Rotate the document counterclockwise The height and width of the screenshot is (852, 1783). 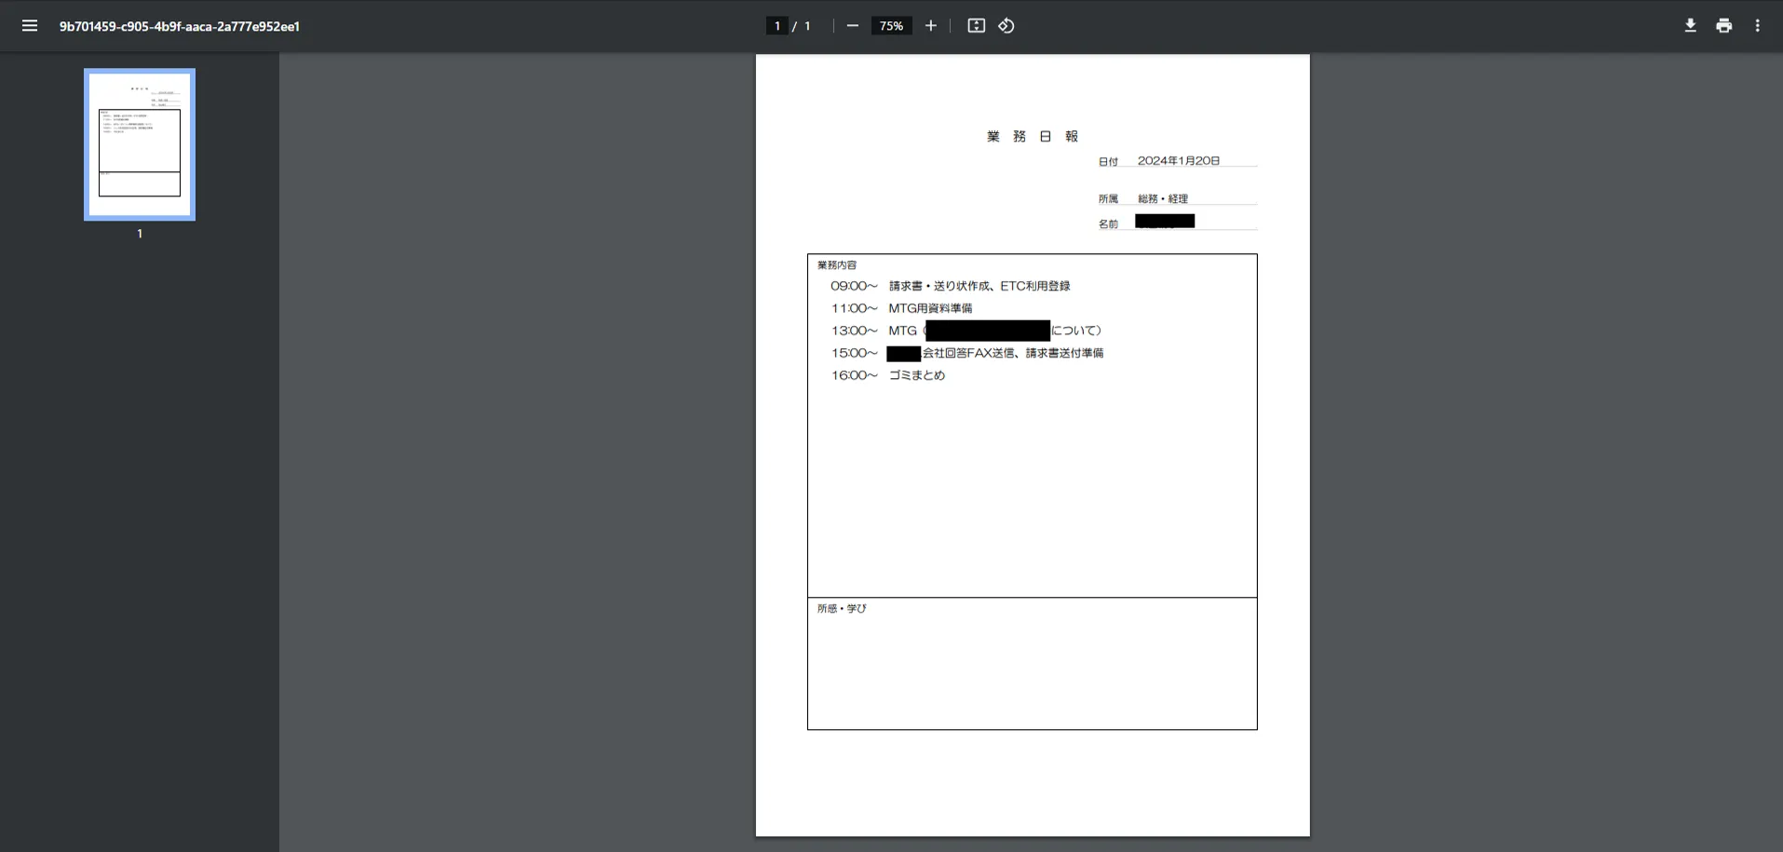coord(1006,26)
